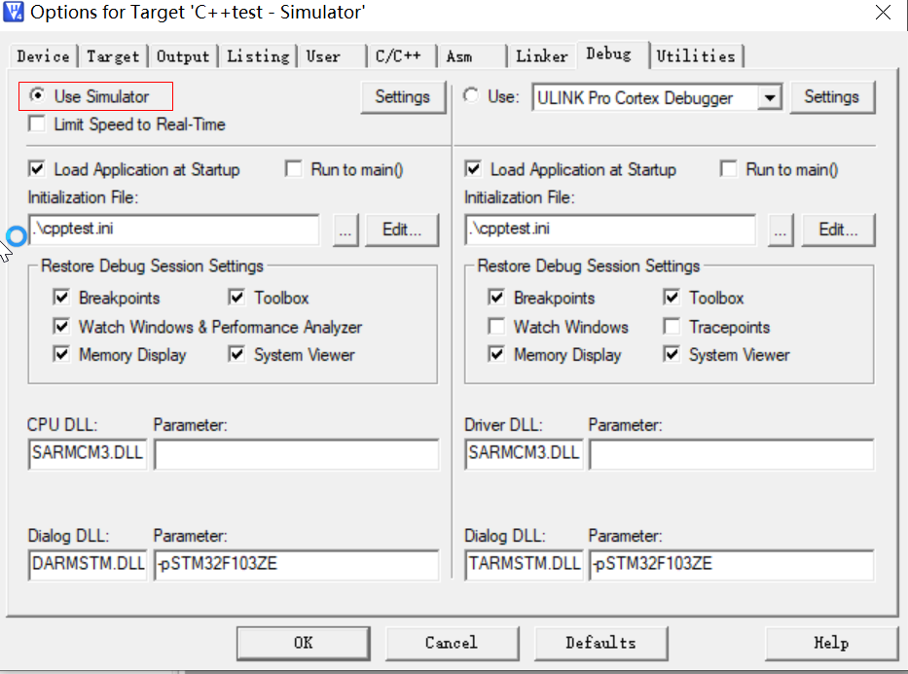908x674 pixels.
Task: Toggle simulator Memory Display checkbox
Action: (x=61, y=354)
